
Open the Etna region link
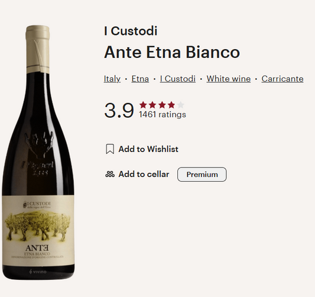pyautogui.click(x=140, y=79)
